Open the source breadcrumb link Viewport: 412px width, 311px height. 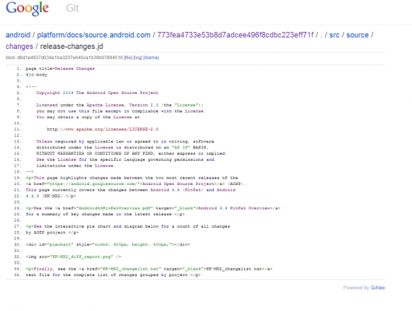tap(358, 35)
